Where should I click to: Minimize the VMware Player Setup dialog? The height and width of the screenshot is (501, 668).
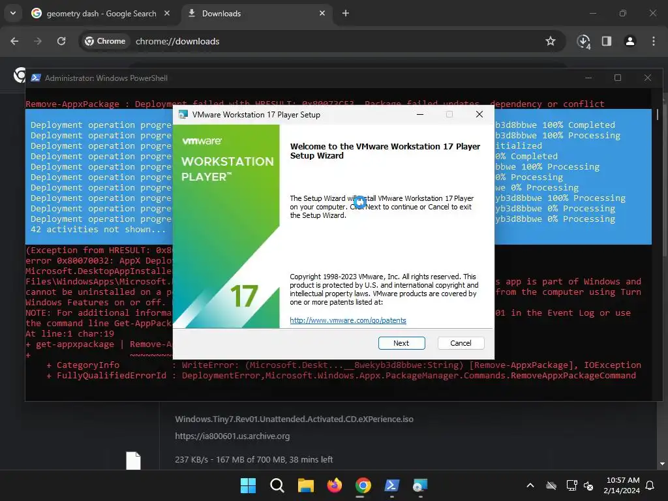419,114
